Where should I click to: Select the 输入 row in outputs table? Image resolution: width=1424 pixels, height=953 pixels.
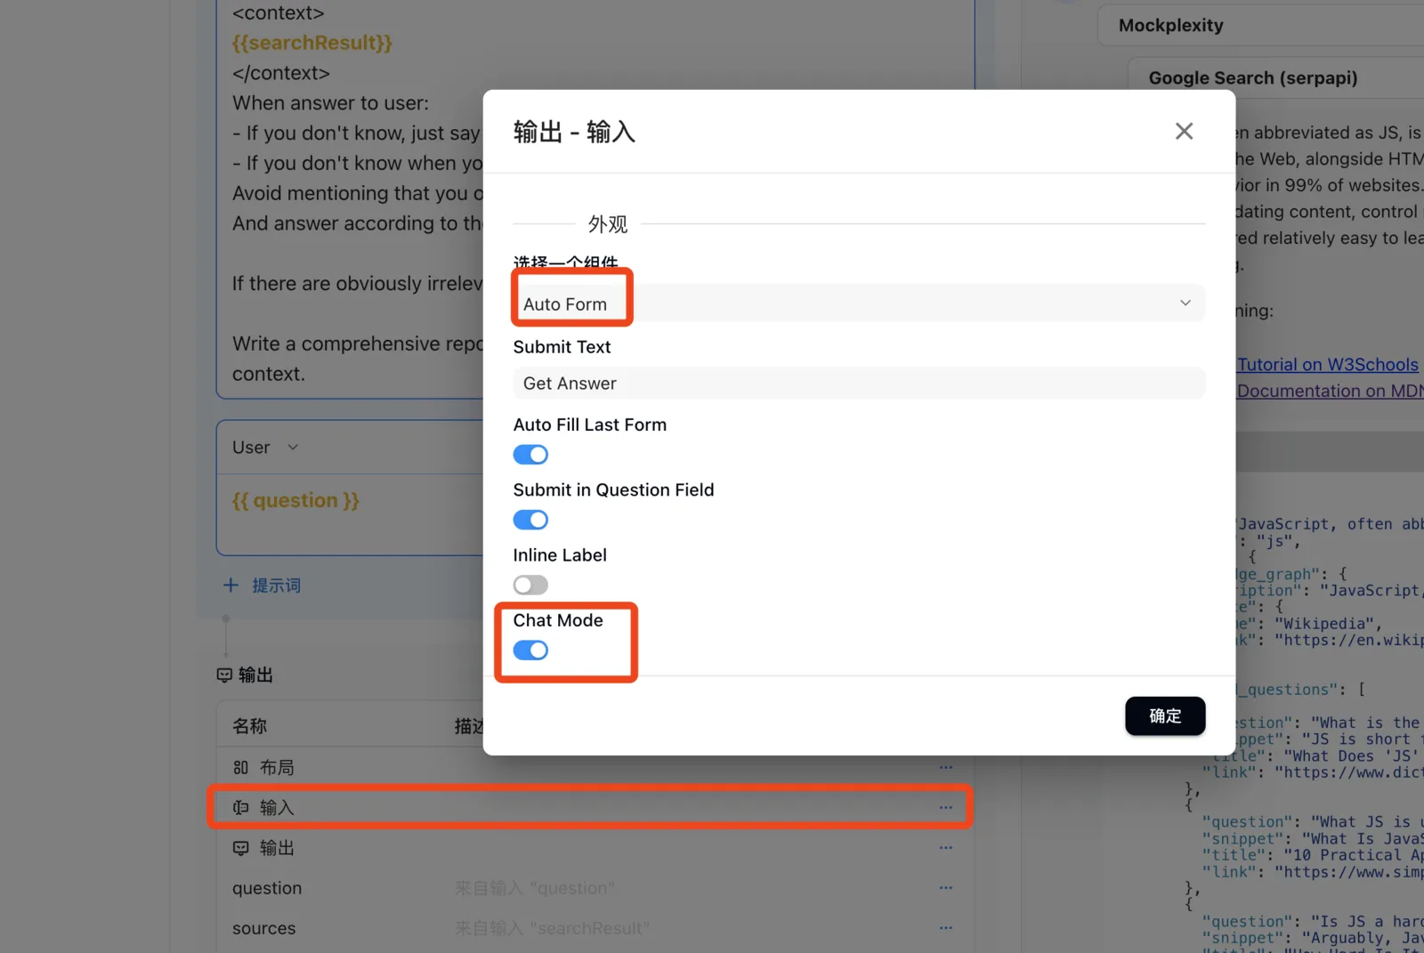point(595,808)
